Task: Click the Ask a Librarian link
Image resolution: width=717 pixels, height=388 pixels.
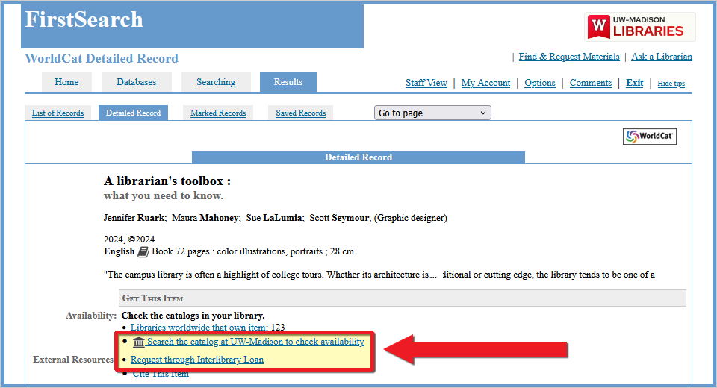Action: coord(662,57)
